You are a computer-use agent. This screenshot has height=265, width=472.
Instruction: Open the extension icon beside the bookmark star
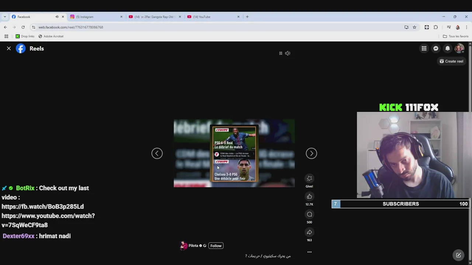(x=427, y=27)
